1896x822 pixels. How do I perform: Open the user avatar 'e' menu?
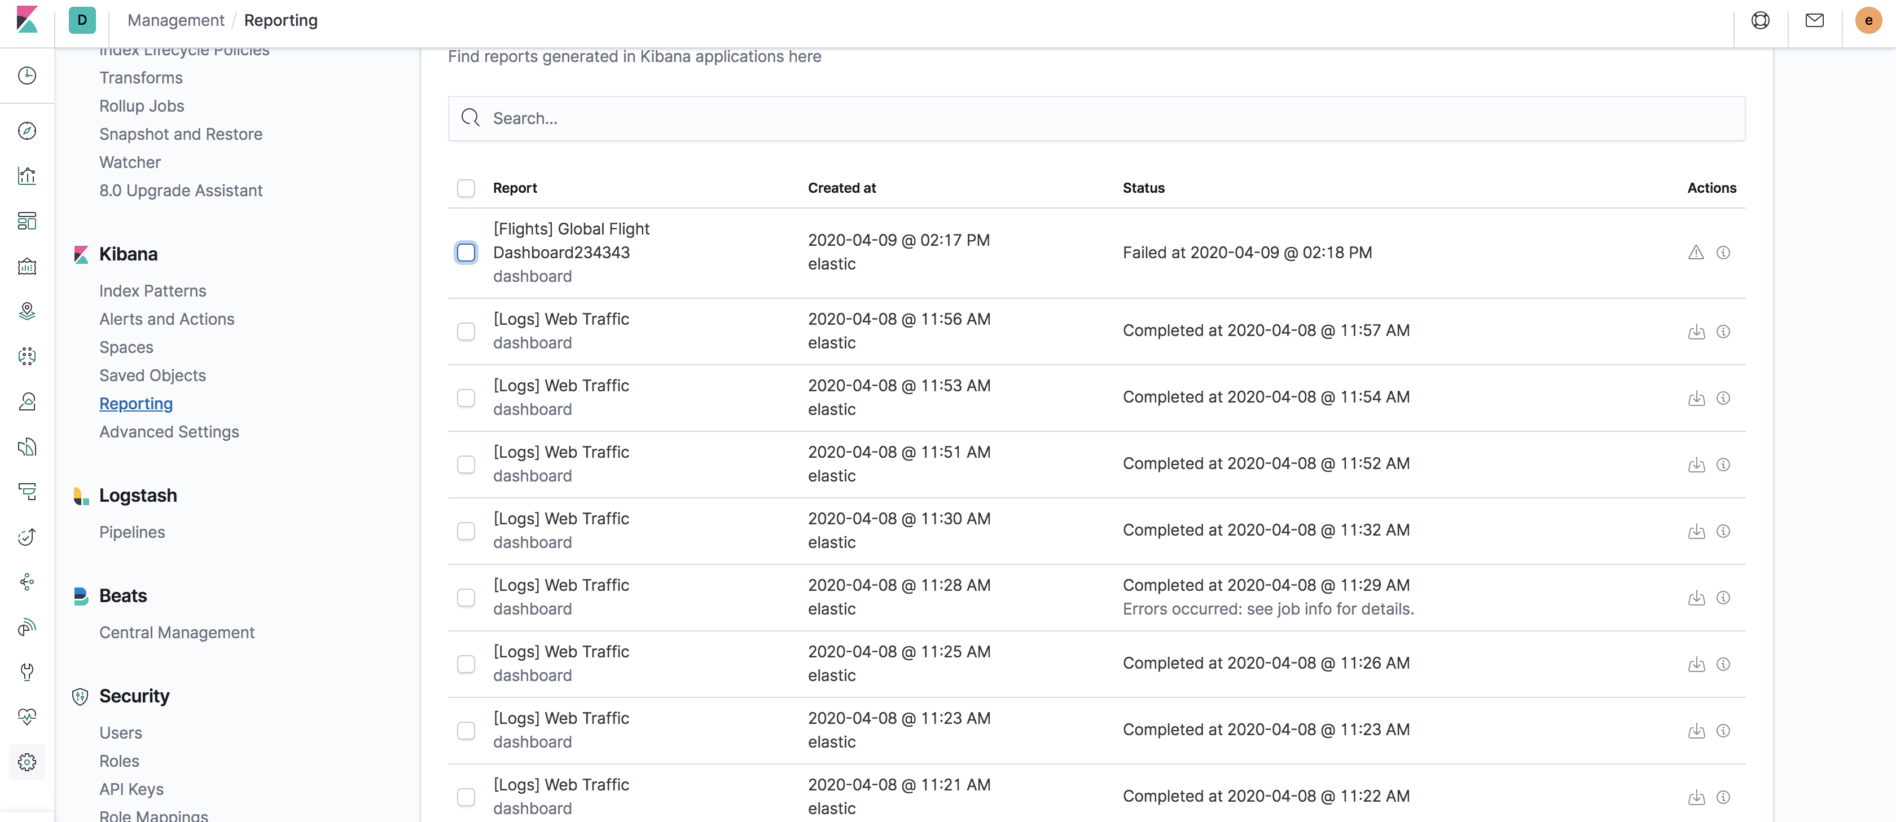1869,21
